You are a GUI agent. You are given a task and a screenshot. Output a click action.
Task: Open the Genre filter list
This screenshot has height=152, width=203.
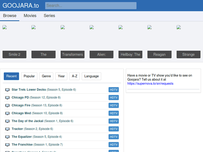coord(46,76)
